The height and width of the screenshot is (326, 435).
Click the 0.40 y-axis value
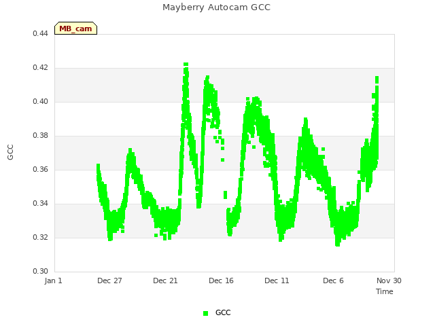point(41,101)
